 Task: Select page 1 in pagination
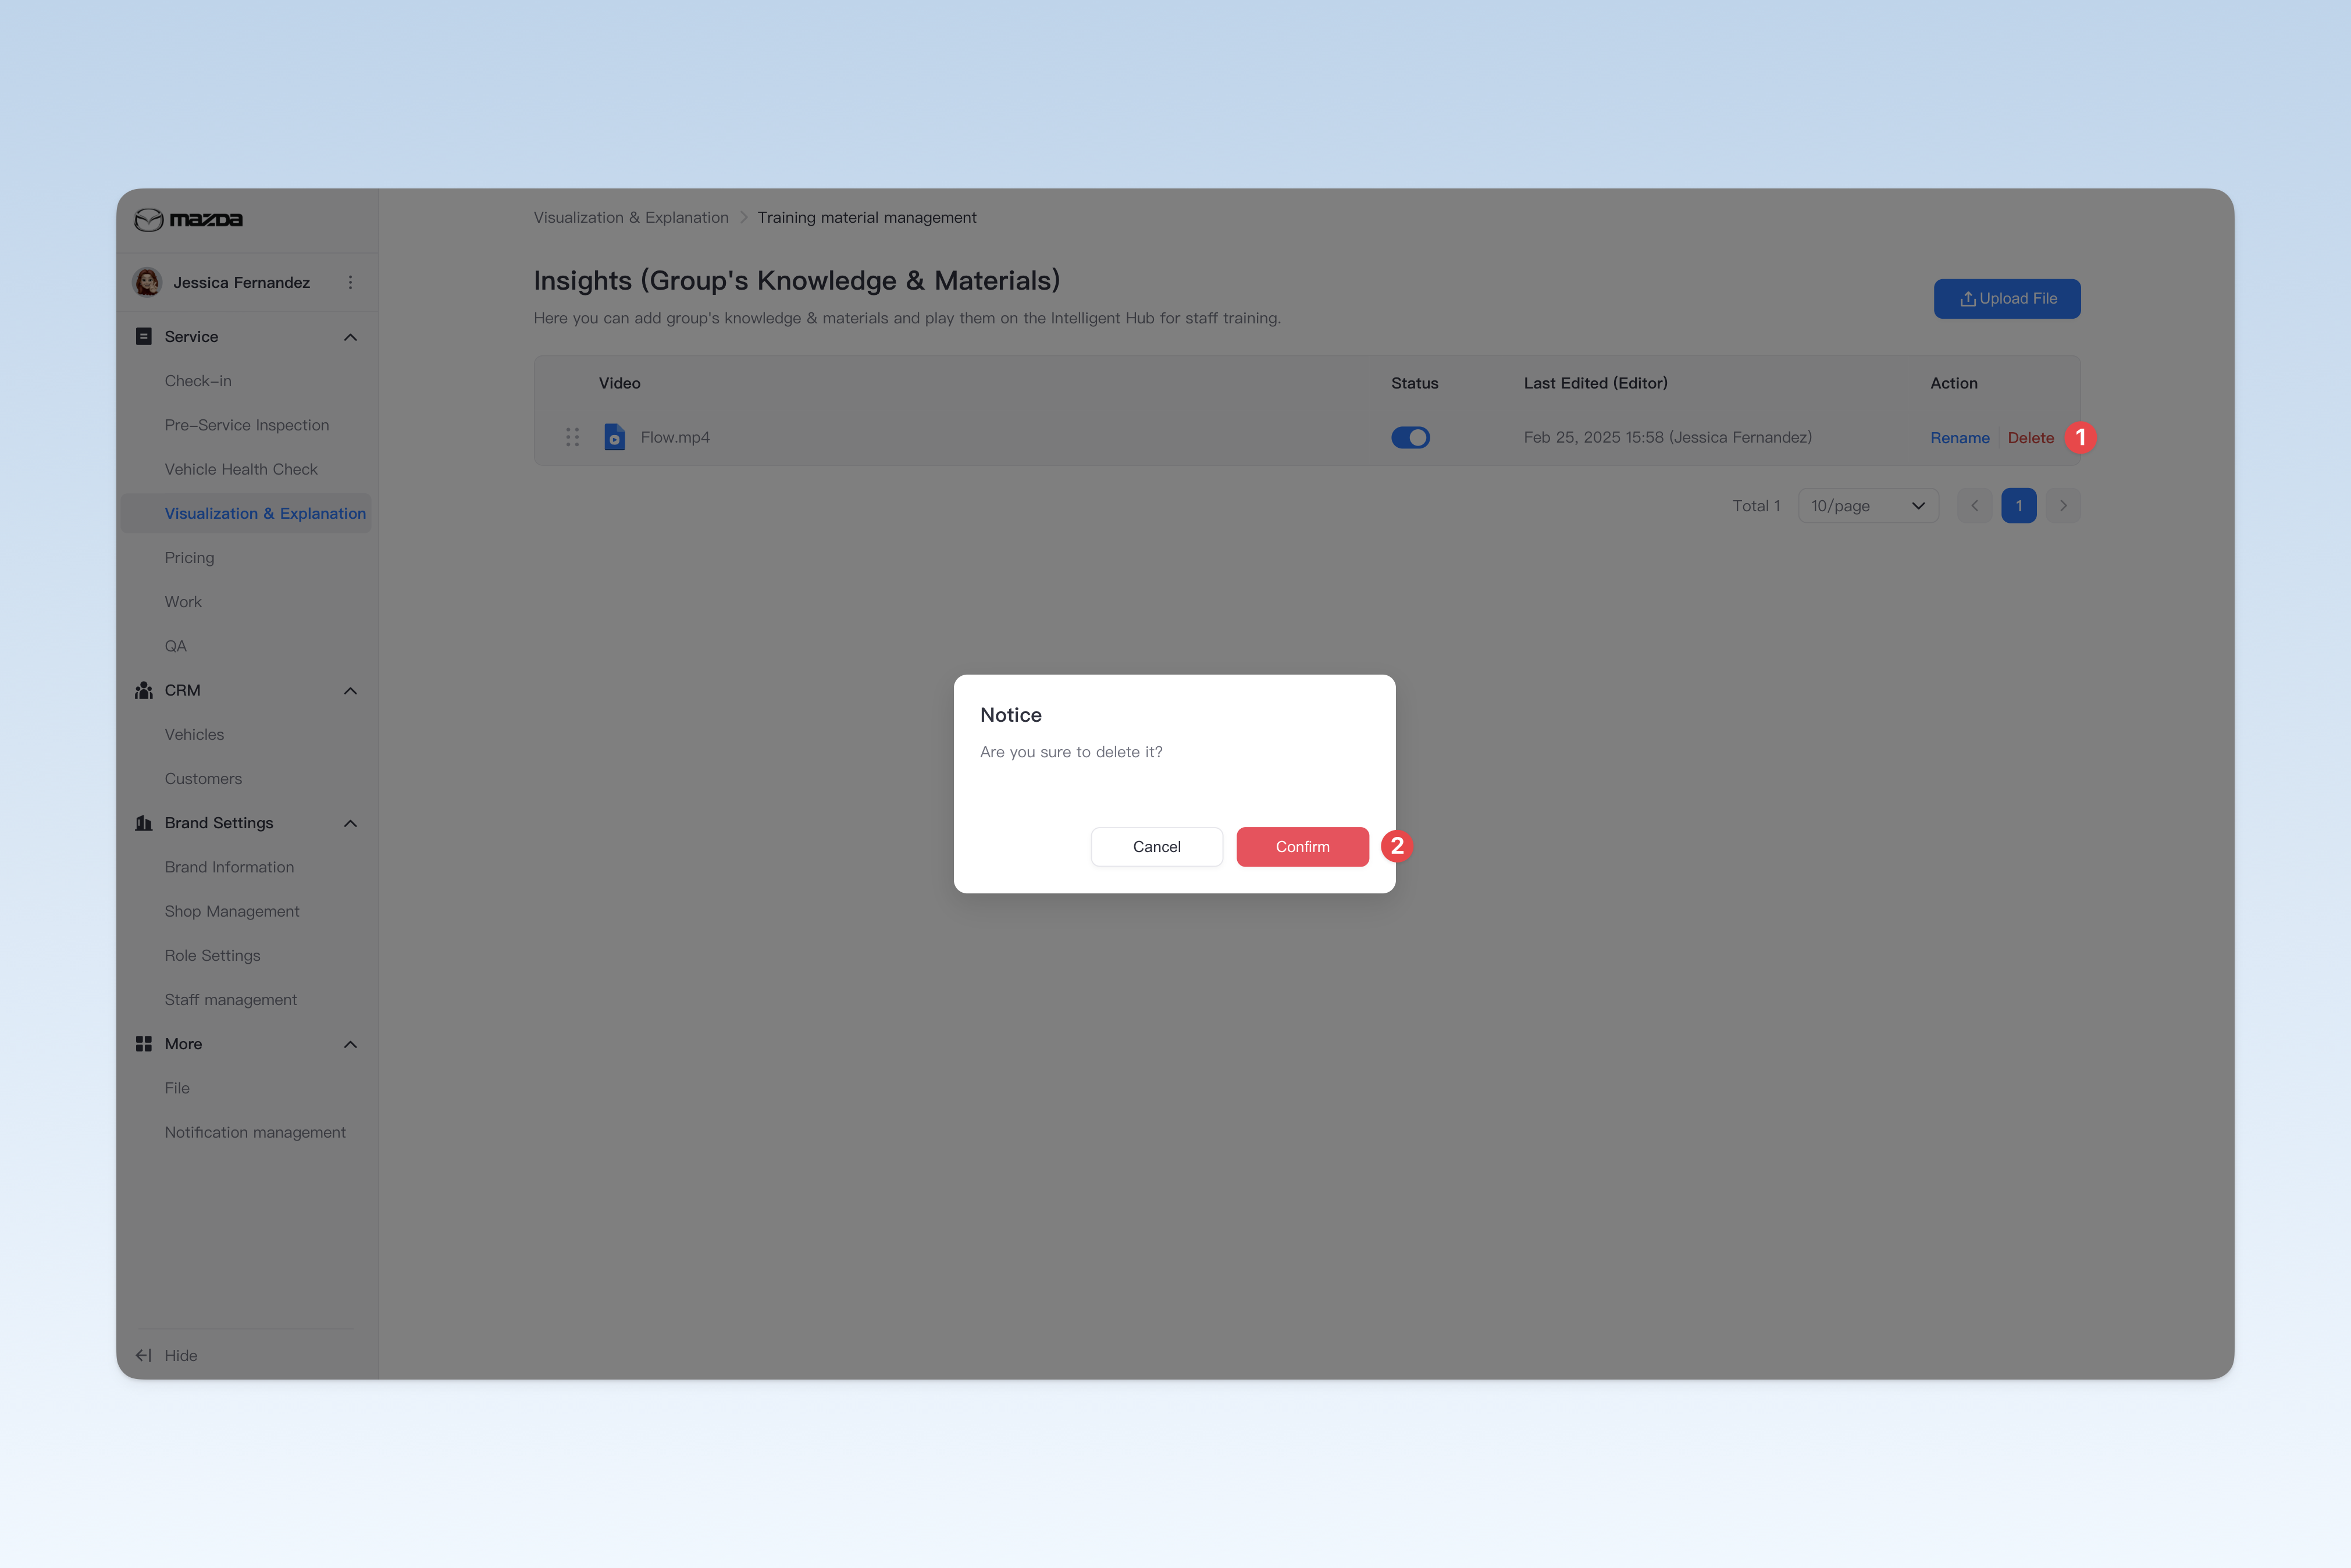[x=2019, y=506]
